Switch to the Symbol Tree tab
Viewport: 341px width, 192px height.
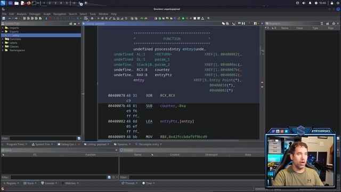coord(42,144)
